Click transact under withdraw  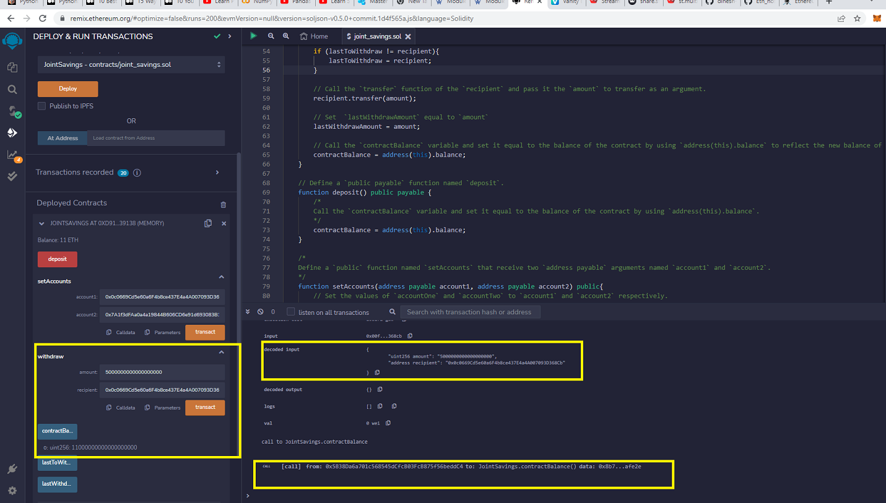[x=205, y=407]
